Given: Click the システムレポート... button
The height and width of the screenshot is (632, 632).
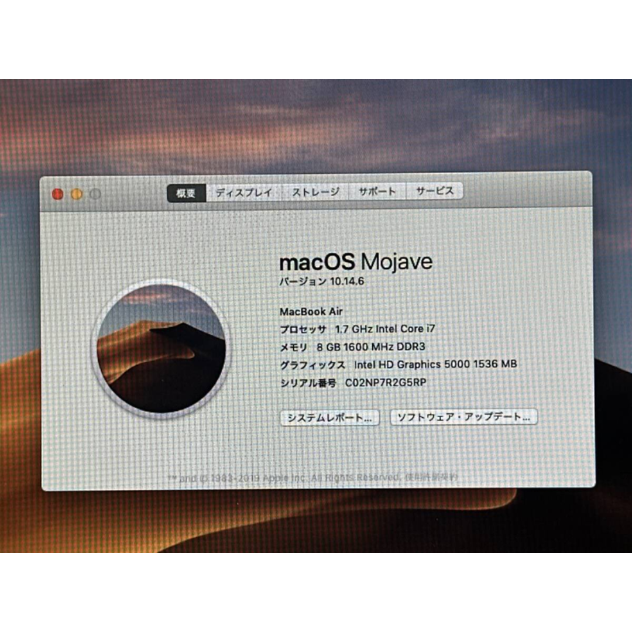Looking at the screenshot, I should 329,418.
